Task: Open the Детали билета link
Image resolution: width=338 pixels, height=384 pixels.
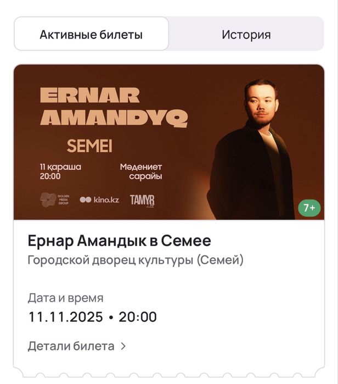Action: (x=71, y=346)
